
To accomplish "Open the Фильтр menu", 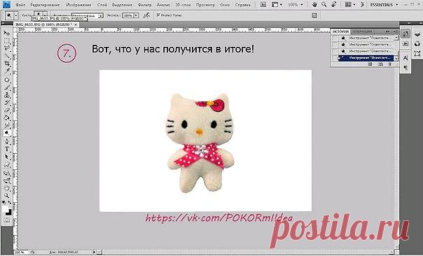I will (x=144, y=5).
